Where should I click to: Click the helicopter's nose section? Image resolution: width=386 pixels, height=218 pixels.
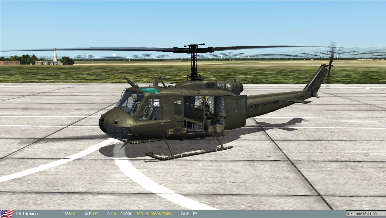(109, 121)
